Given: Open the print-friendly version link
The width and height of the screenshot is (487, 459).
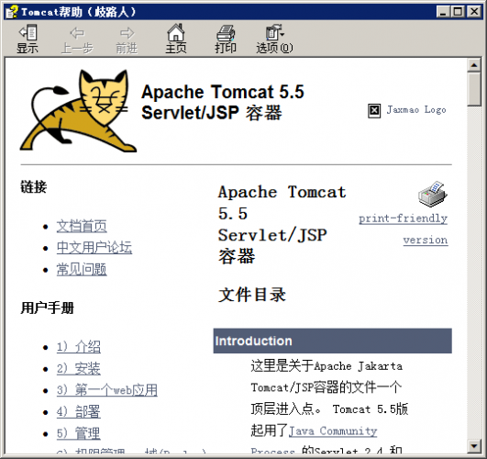Looking at the screenshot, I should pyautogui.click(x=404, y=229).
